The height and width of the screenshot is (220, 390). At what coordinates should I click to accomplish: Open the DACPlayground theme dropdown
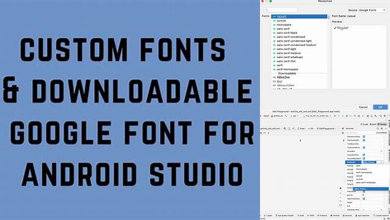[x=326, y=128]
